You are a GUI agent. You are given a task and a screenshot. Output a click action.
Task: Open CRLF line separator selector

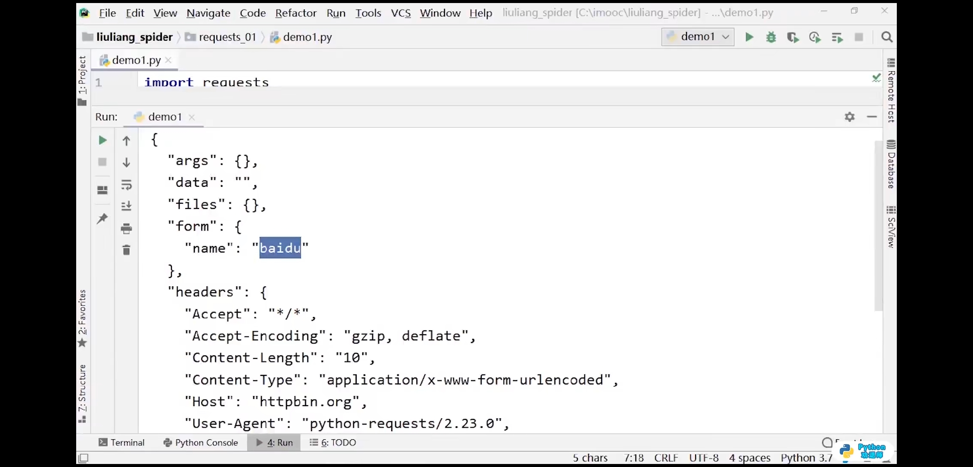666,457
